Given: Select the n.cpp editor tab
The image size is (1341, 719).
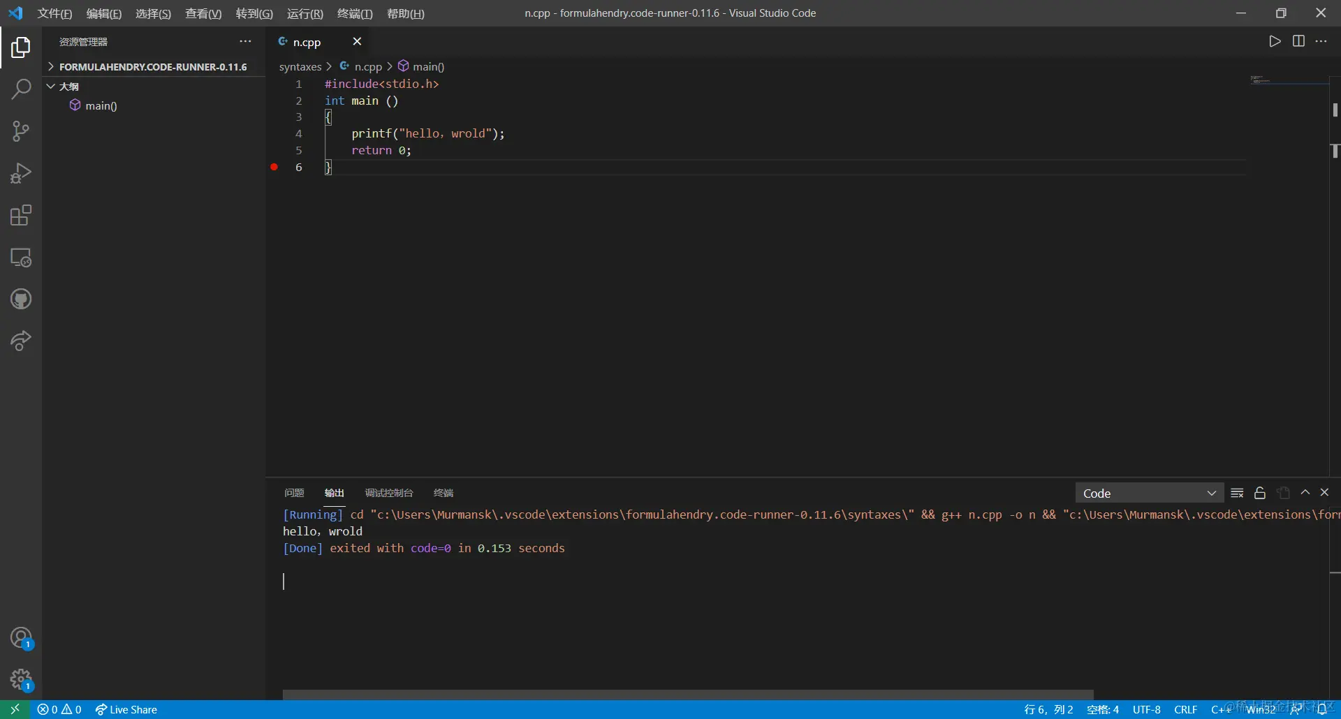Looking at the screenshot, I should tap(318, 42).
